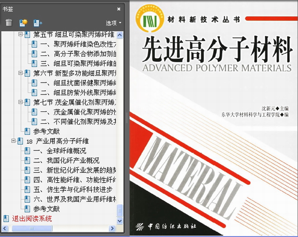This screenshot has height=237, width=298.
Task: Click the vertical scrollbar down arrow
Action: [x=120, y=221]
